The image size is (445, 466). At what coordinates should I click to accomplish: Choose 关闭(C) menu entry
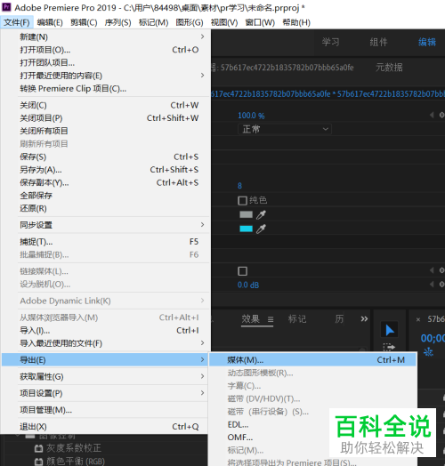click(x=105, y=105)
